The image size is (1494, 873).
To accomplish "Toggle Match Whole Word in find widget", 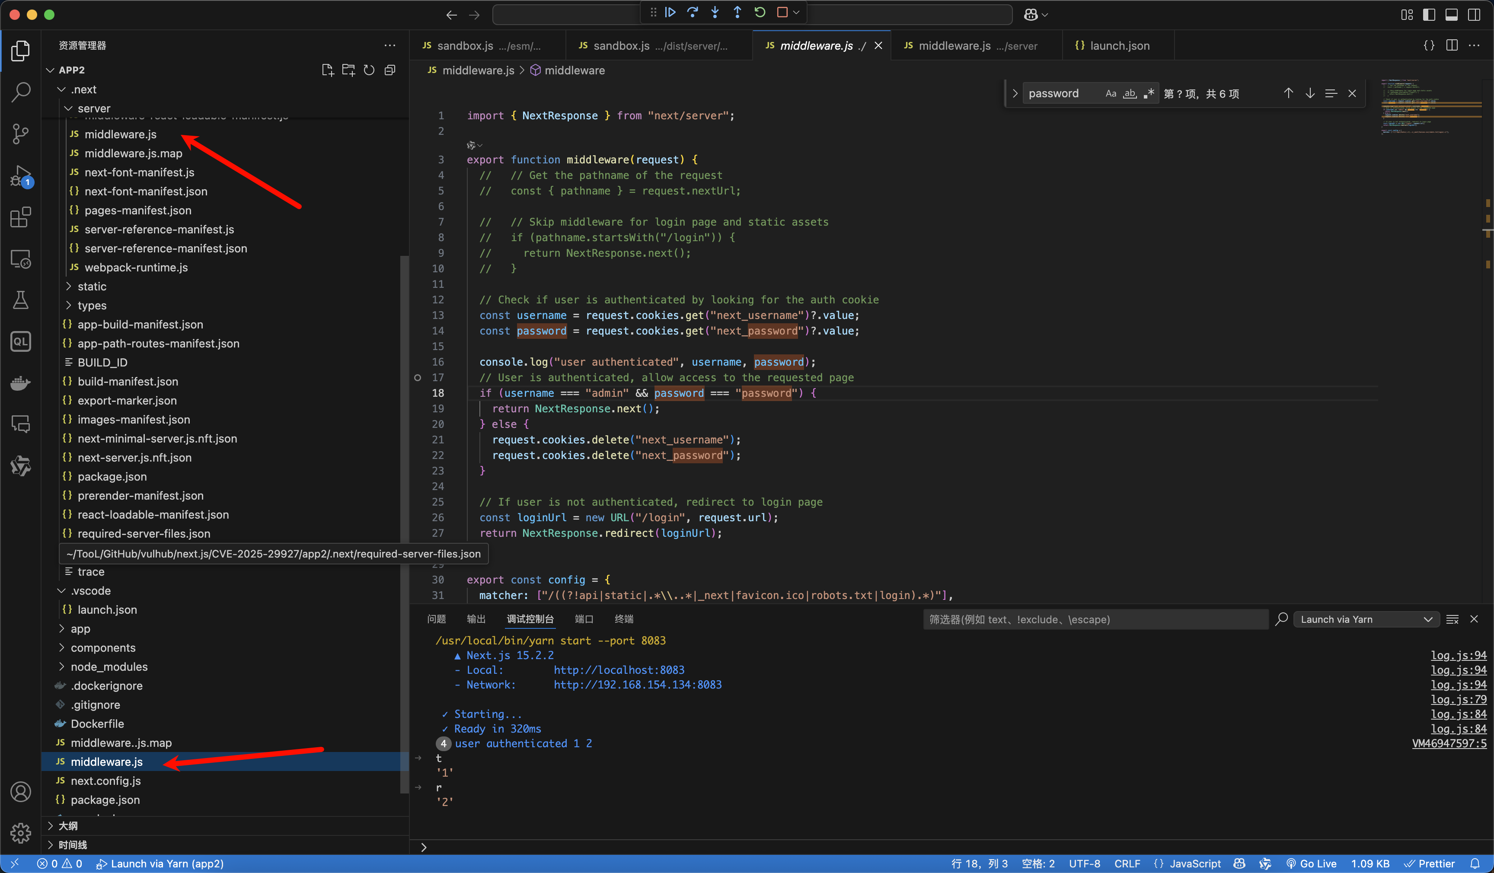I will (1130, 93).
